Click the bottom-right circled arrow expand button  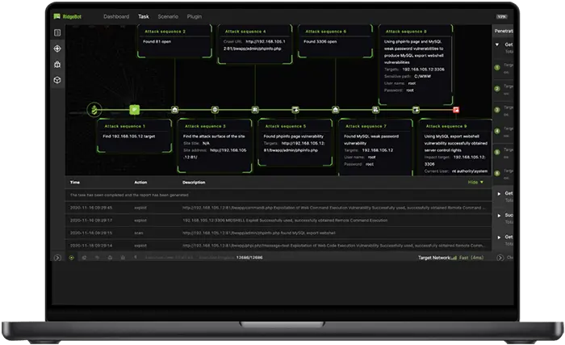pyautogui.click(x=500, y=258)
